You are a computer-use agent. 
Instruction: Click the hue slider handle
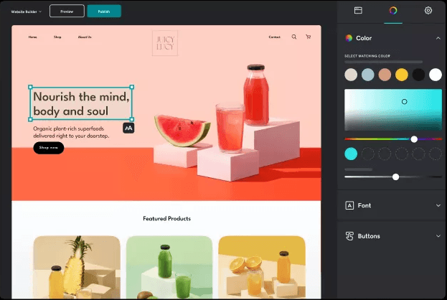pos(414,139)
